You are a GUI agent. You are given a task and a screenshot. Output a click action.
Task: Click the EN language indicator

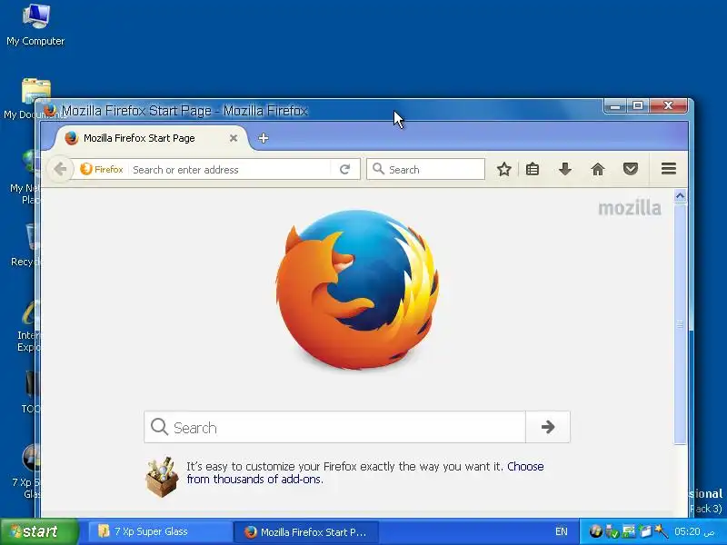(561, 531)
